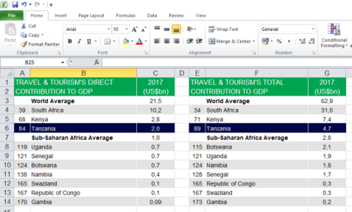Select row 6 header

[7, 128]
